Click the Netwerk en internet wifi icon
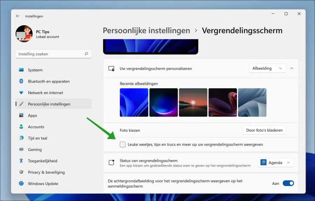 coord(21,93)
